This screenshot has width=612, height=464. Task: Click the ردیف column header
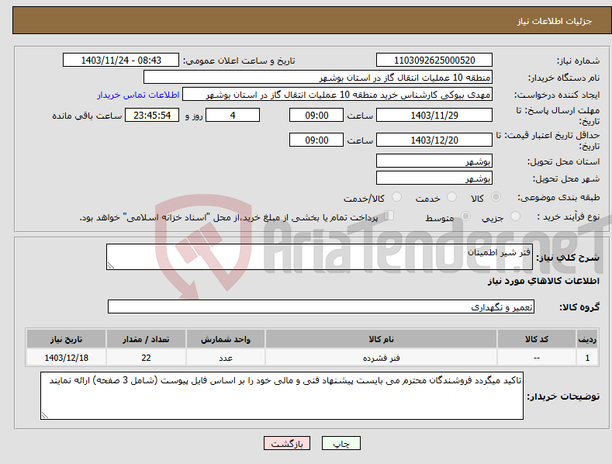pyautogui.click(x=587, y=339)
